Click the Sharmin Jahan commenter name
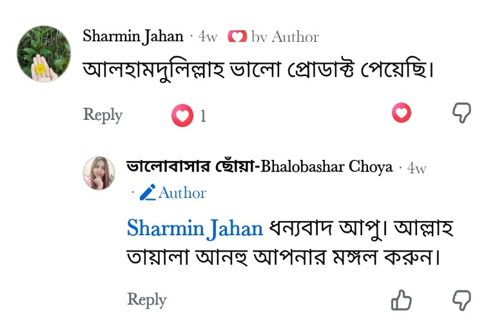Viewport: 495px width, 321px height. pos(133,36)
